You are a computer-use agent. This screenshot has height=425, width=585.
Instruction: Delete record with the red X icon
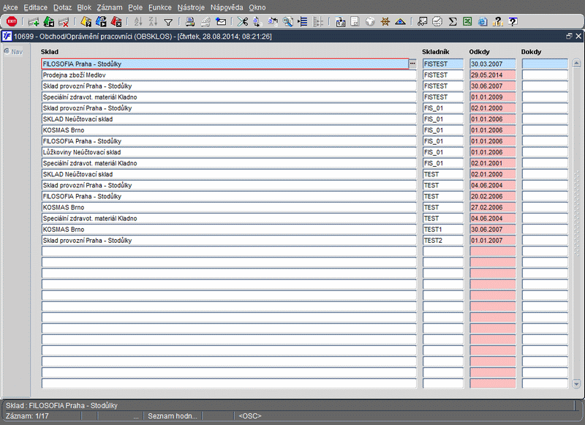click(64, 22)
